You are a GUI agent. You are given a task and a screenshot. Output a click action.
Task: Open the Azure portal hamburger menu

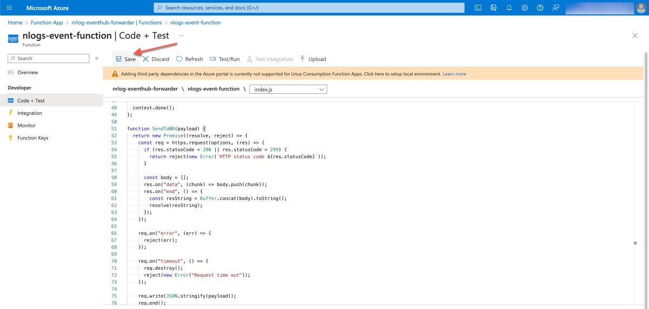[x=9, y=8]
